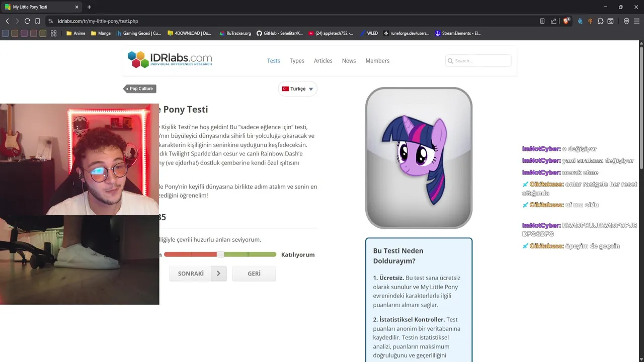Viewport: 644px width, 362px height.
Task: Click the IDRlabs.com logo
Action: coord(170,59)
